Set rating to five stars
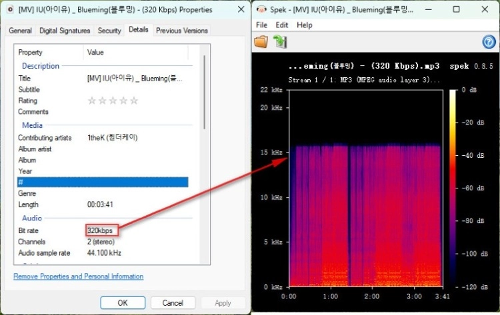Screen dimensions: 500x315 (x=134, y=101)
